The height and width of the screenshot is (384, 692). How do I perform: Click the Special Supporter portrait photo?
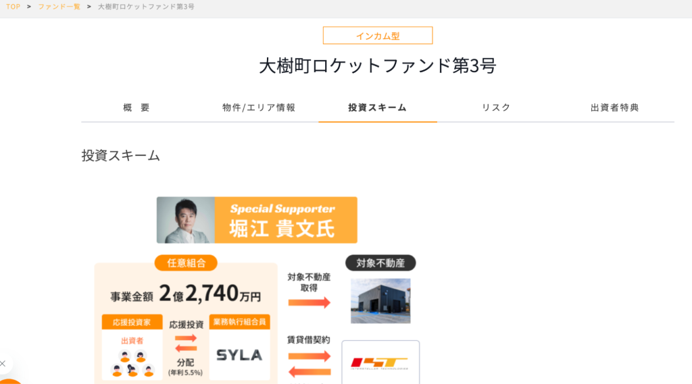point(186,220)
